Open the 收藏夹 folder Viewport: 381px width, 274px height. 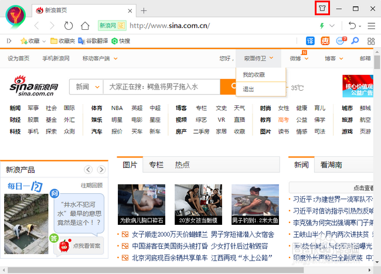(63, 41)
